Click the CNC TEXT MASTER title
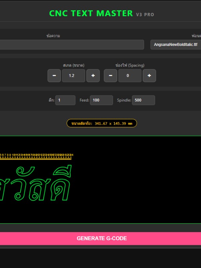Screen dimensions: 201x268 click(91, 13)
